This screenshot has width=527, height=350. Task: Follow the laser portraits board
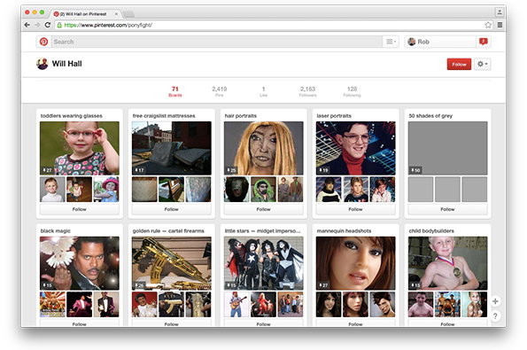point(355,209)
